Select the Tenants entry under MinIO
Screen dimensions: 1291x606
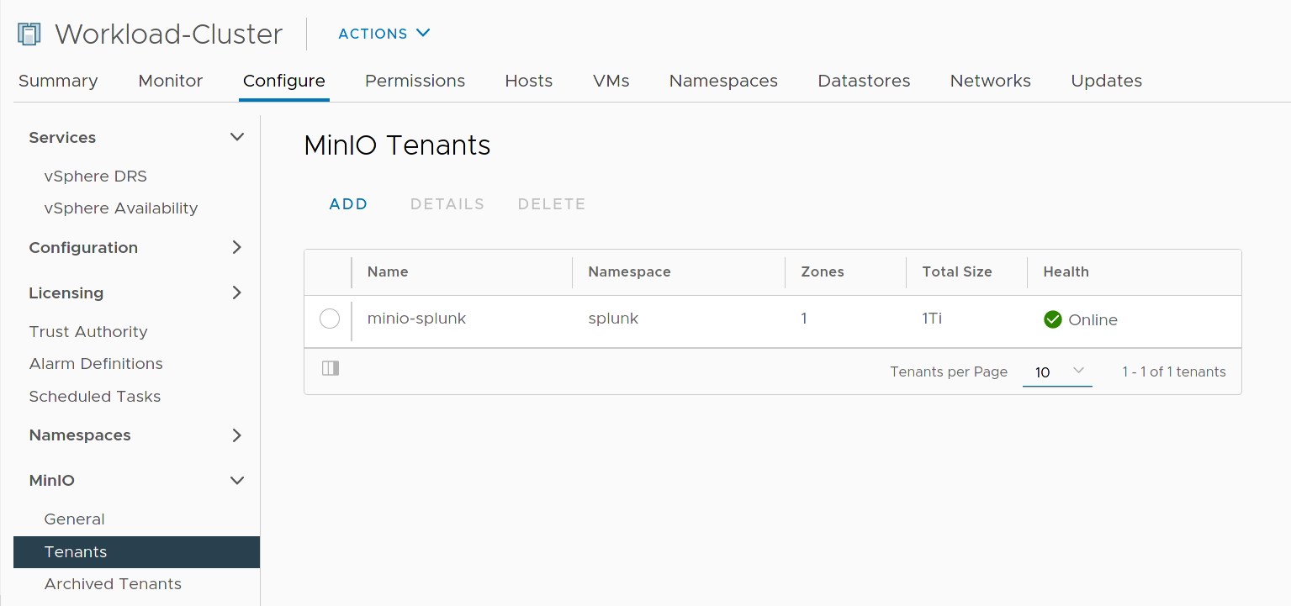click(75, 551)
